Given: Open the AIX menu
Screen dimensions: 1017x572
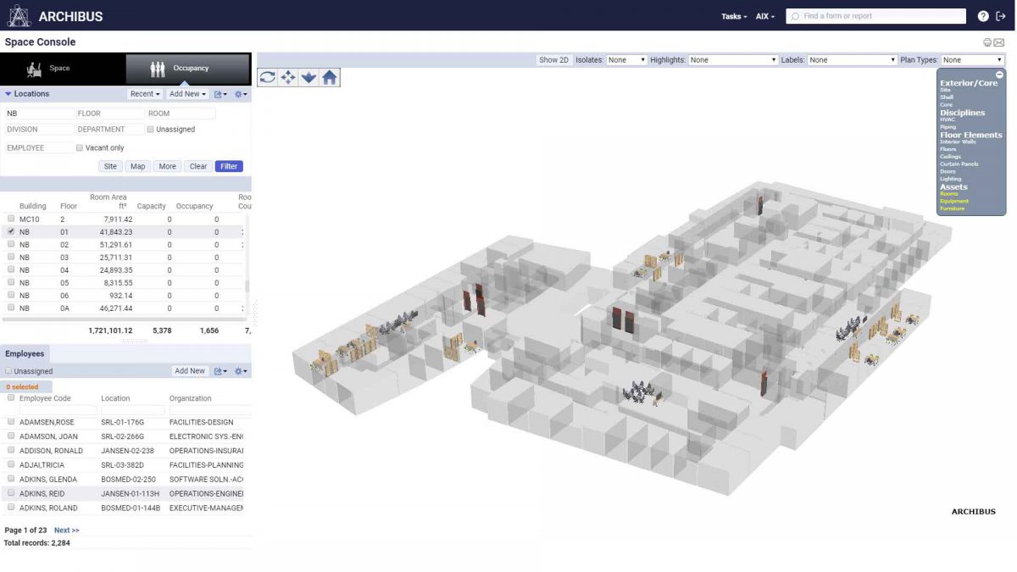Looking at the screenshot, I should 765,16.
